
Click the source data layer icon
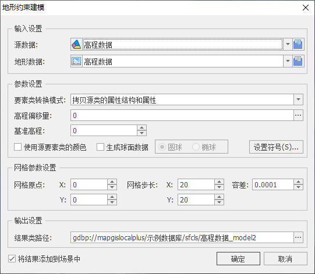76,44
